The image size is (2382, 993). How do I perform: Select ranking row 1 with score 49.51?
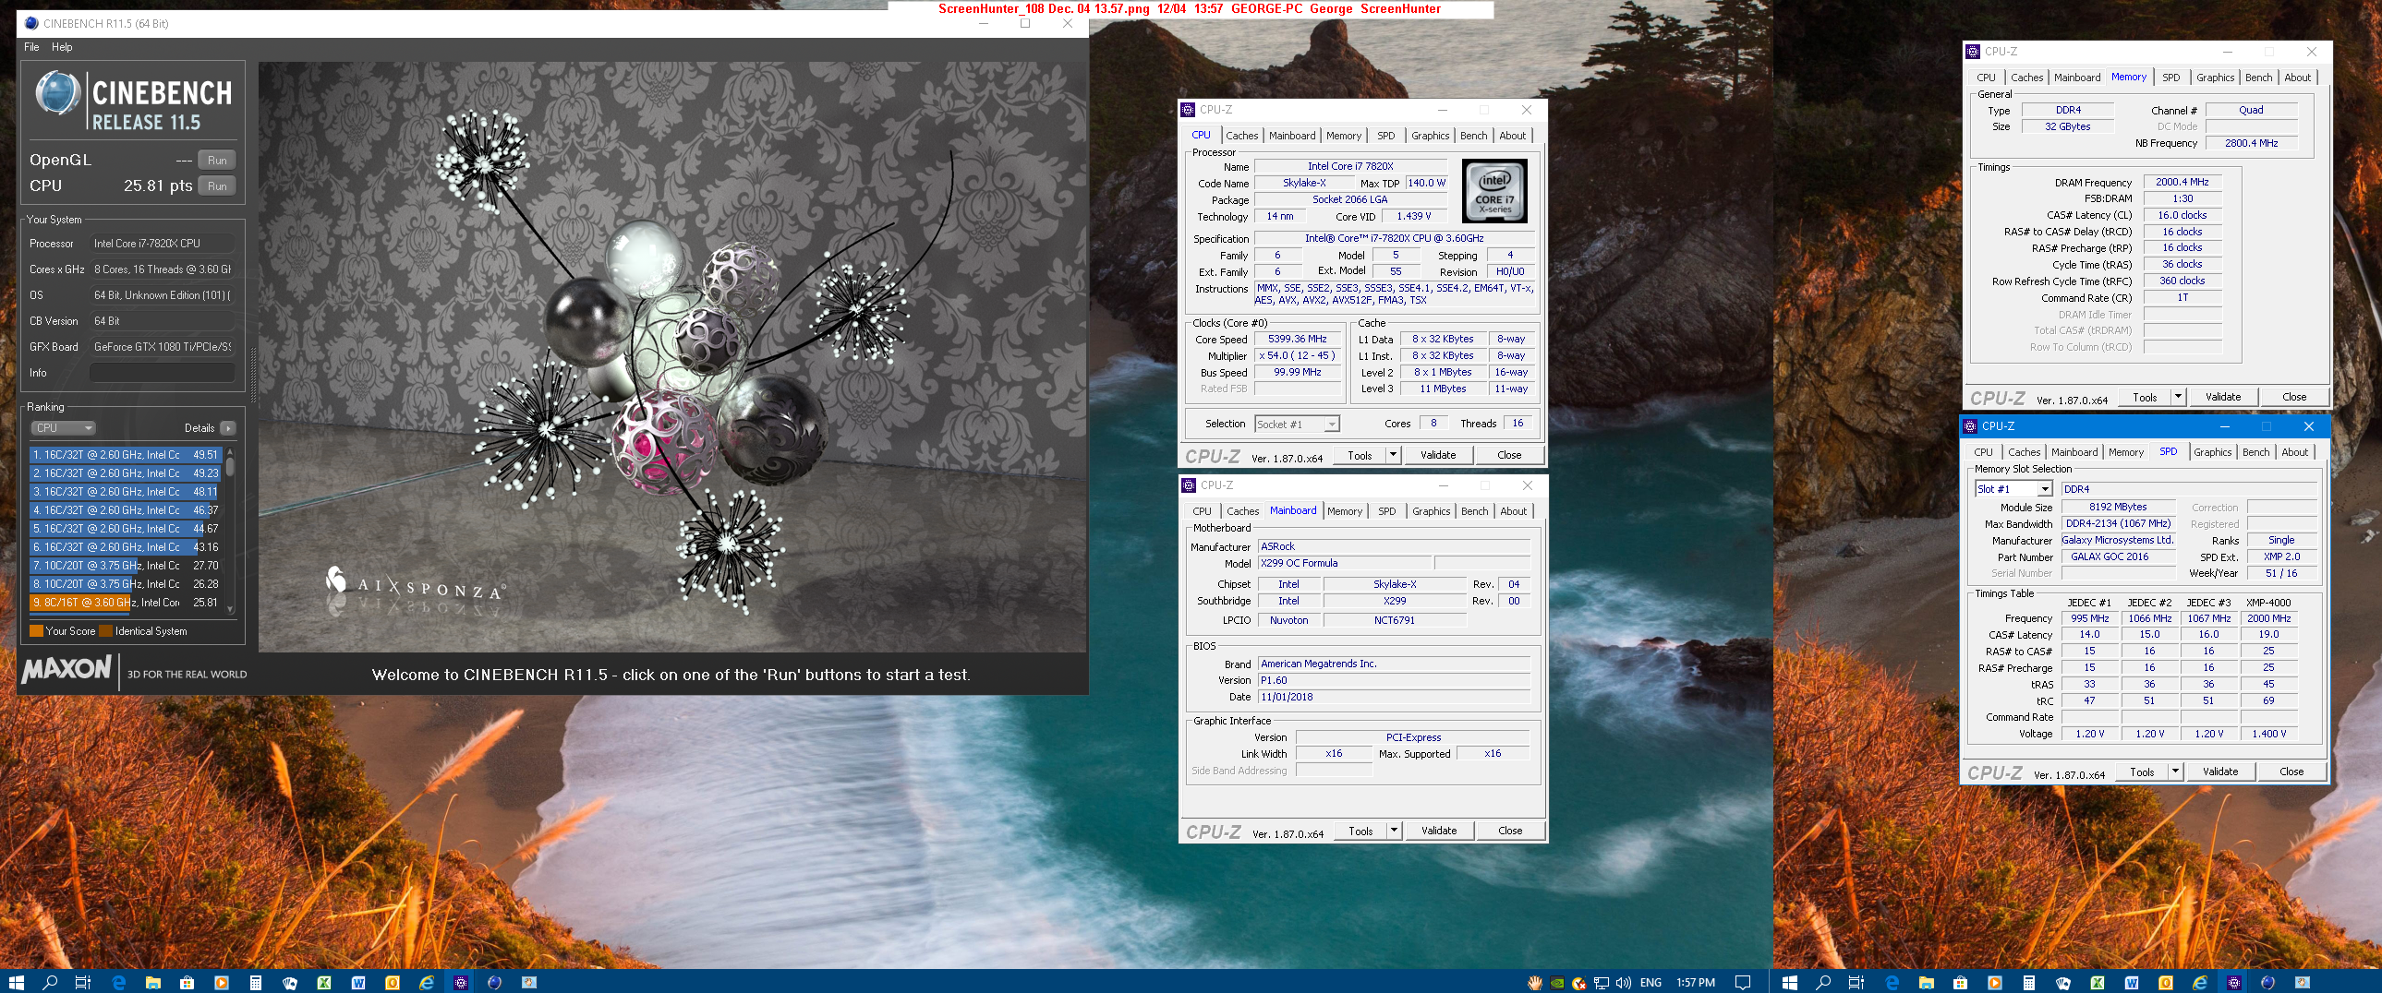[127, 454]
